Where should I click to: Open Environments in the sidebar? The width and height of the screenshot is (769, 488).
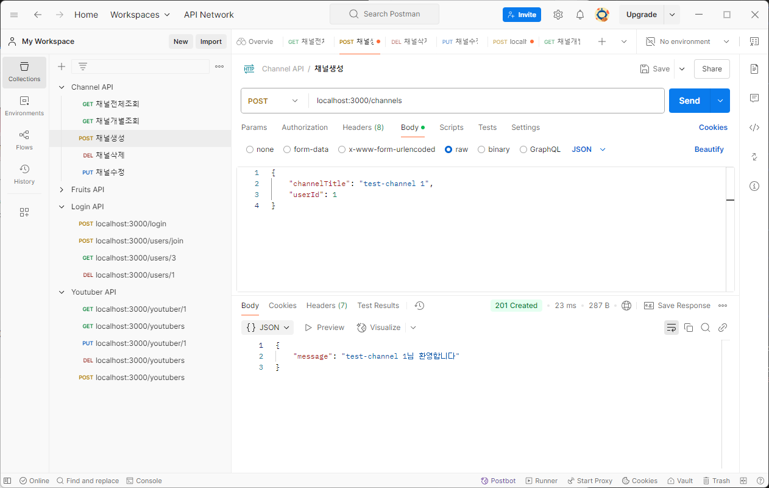tap(24, 106)
